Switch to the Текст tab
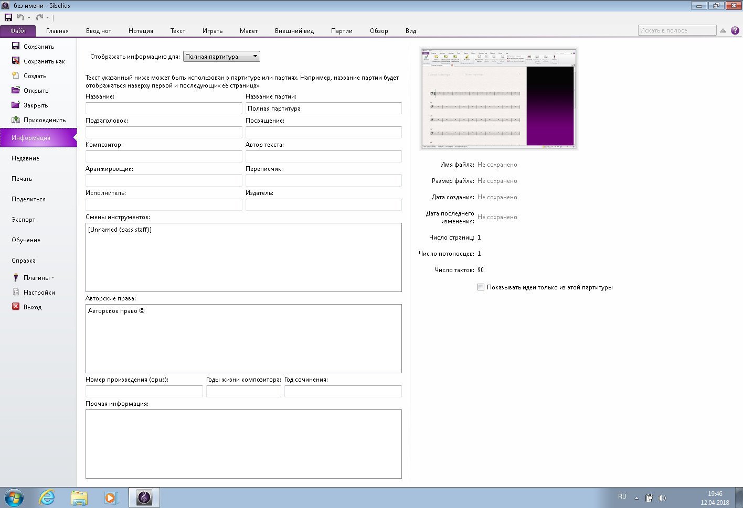 pos(178,30)
